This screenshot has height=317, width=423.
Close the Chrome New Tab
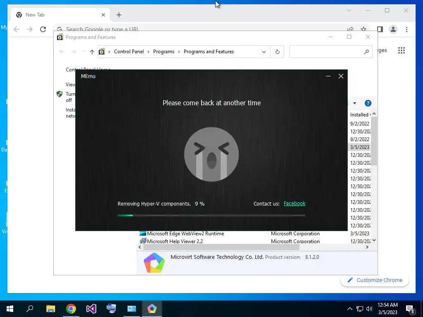click(103, 15)
